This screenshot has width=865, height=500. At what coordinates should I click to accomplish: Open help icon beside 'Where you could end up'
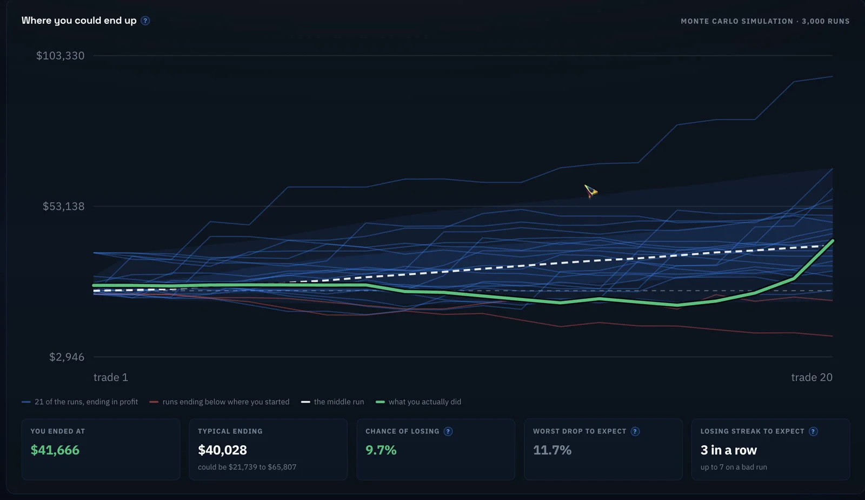point(145,21)
